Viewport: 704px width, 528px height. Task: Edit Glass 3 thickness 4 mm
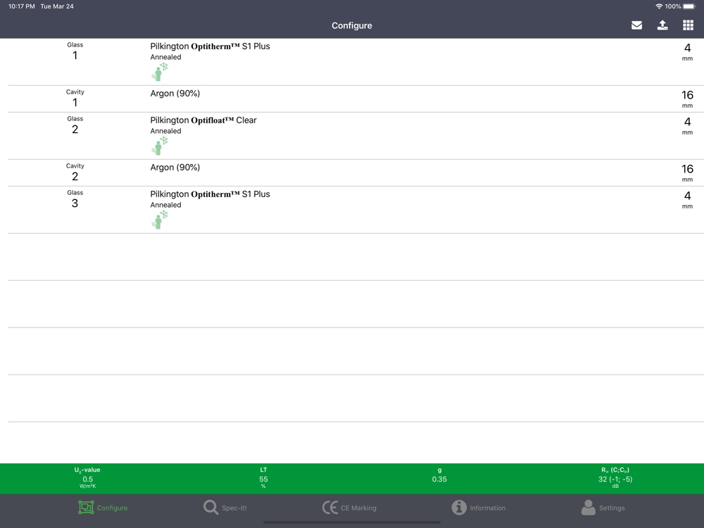pyautogui.click(x=687, y=200)
